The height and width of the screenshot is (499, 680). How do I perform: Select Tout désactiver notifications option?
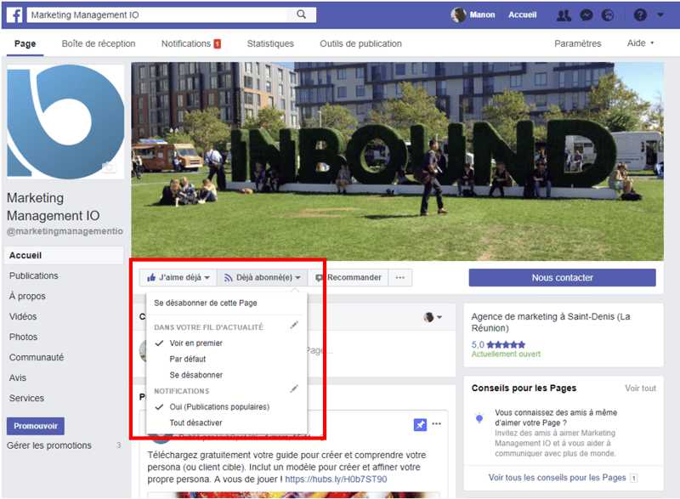coord(196,422)
